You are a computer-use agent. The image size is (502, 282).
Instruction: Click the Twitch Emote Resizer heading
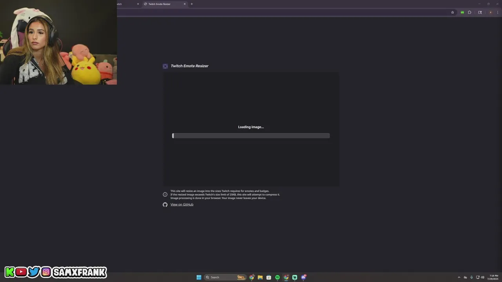pyautogui.click(x=189, y=66)
